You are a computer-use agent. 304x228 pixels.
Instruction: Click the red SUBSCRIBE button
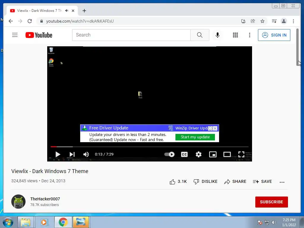271,202
